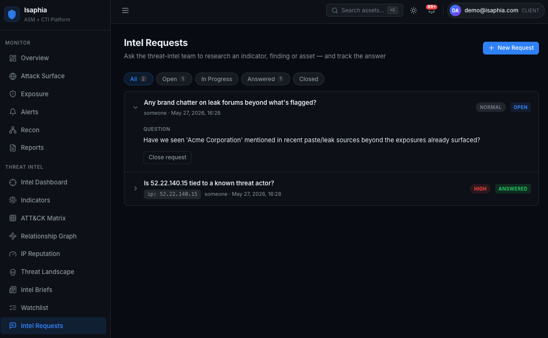The height and width of the screenshot is (338, 548).
Task: Click 'Any brand chatter on leak forums' title
Action: click(230, 102)
